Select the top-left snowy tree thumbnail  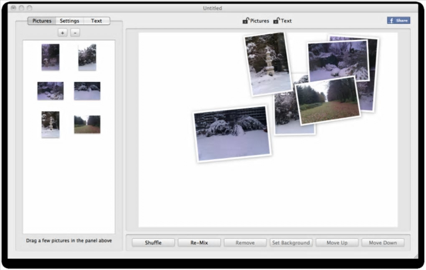pos(51,57)
